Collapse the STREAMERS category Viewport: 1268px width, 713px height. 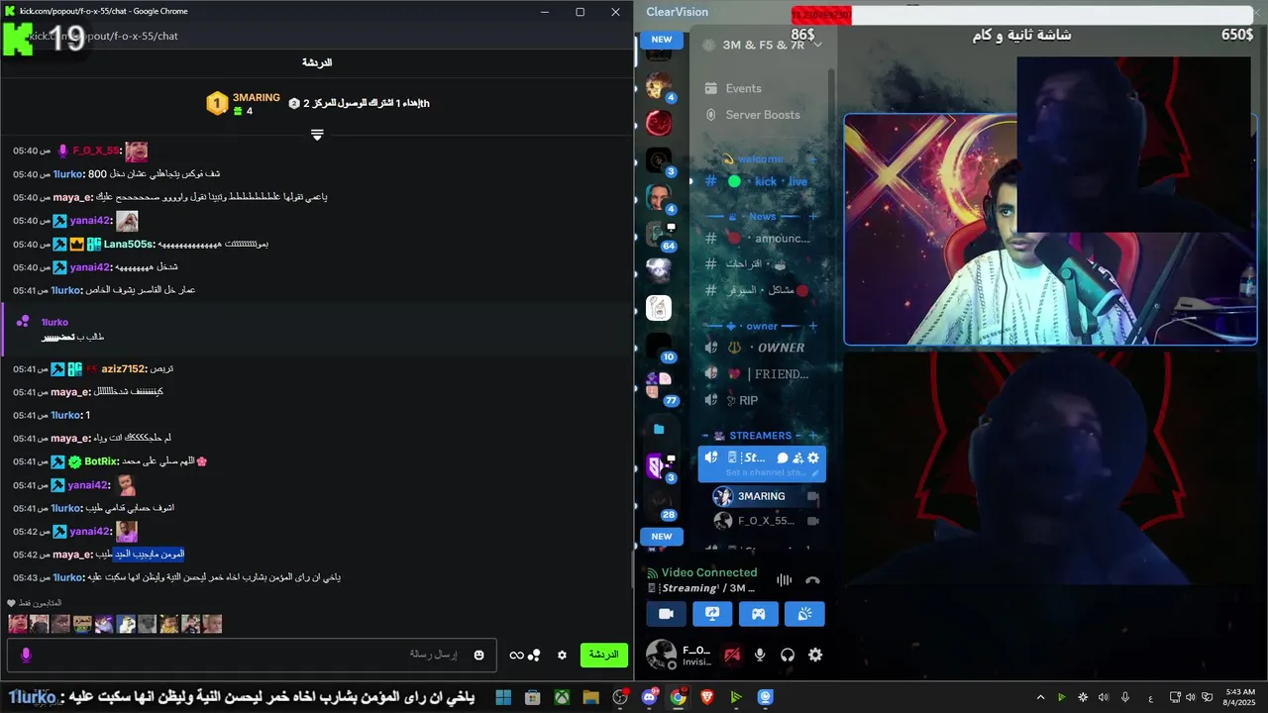click(760, 436)
